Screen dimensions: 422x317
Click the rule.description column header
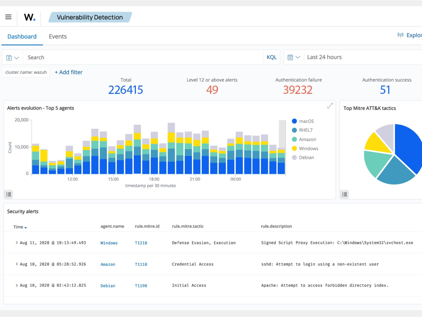(x=276, y=226)
